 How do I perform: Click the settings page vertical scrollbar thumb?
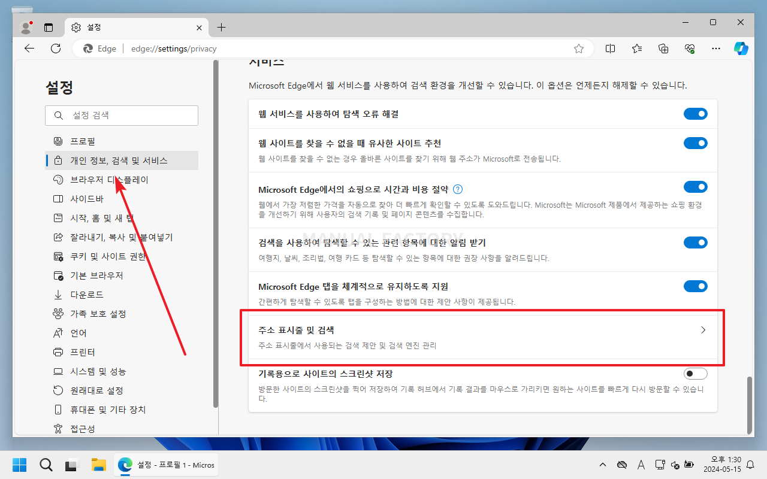point(750,404)
